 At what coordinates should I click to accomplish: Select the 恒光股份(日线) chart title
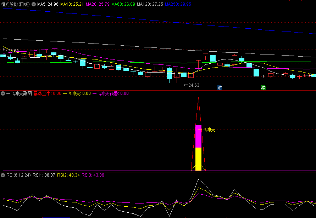click(x=15, y=4)
